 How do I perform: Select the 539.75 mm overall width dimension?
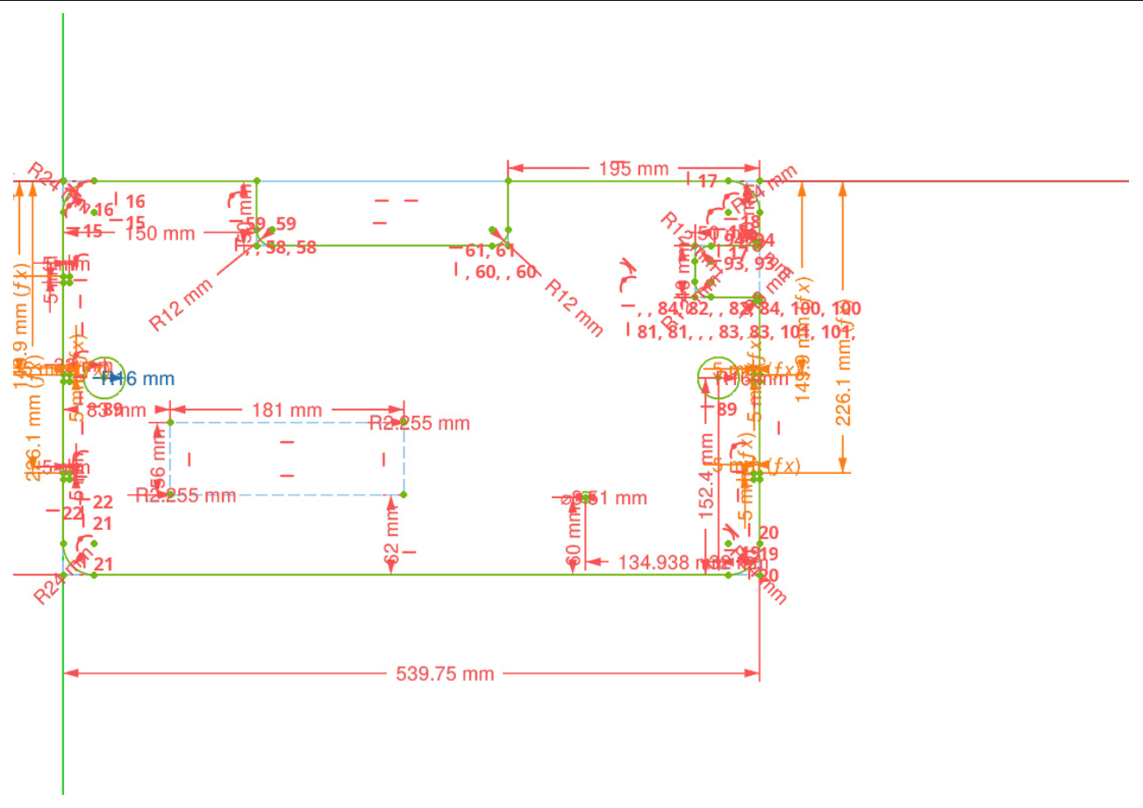(445, 674)
